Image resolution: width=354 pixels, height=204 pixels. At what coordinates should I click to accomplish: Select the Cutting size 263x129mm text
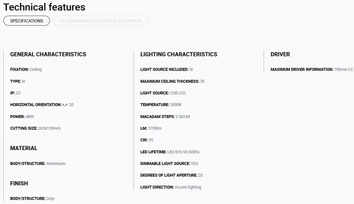(x=35, y=128)
